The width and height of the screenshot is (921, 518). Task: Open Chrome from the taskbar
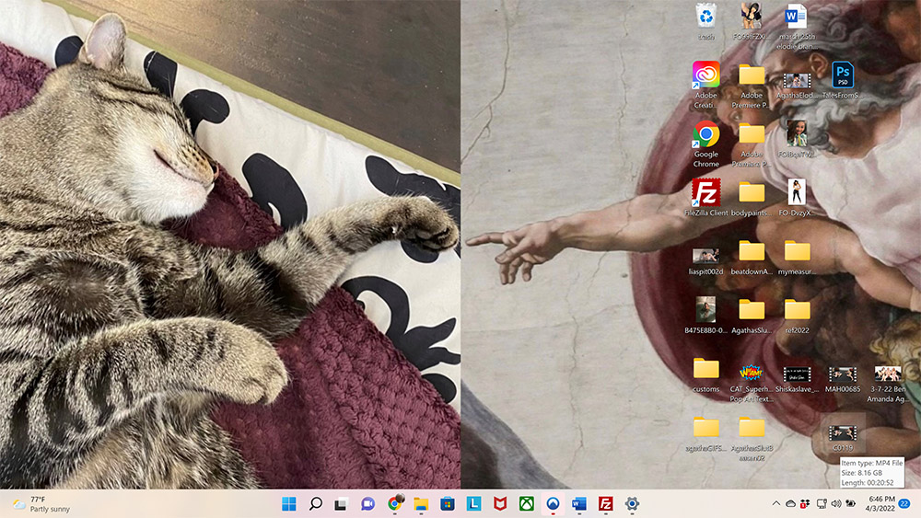395,503
